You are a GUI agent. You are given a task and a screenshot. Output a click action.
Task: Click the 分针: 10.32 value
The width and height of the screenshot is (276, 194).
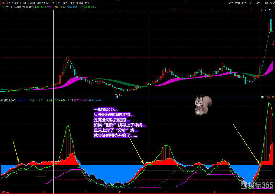(x=67, y=101)
